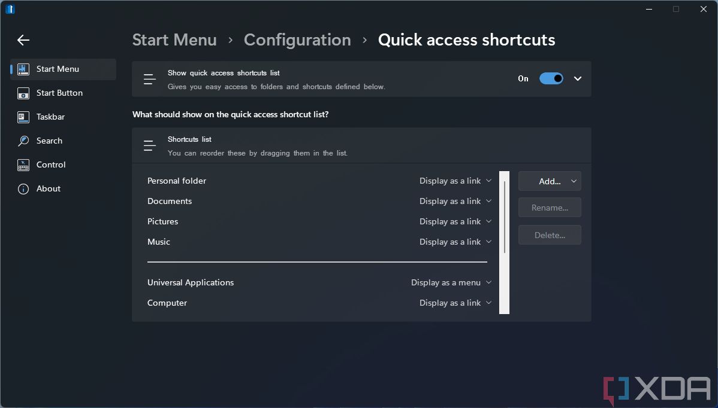This screenshot has height=408, width=718.
Task: Open the Add... dropdown button
Action: [549, 181]
